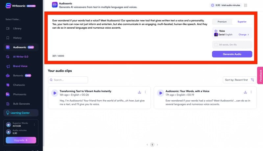
Task: Click the Botsonic robot icon
Action: coord(8,76)
